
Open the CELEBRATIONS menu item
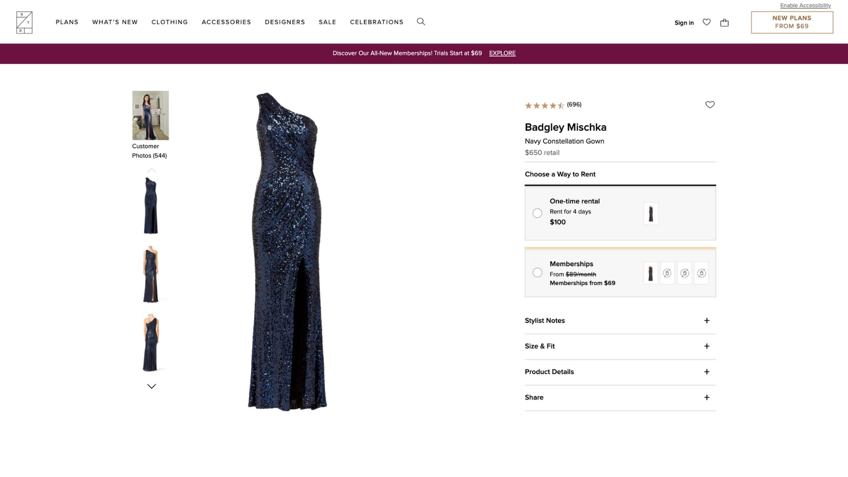[377, 22]
